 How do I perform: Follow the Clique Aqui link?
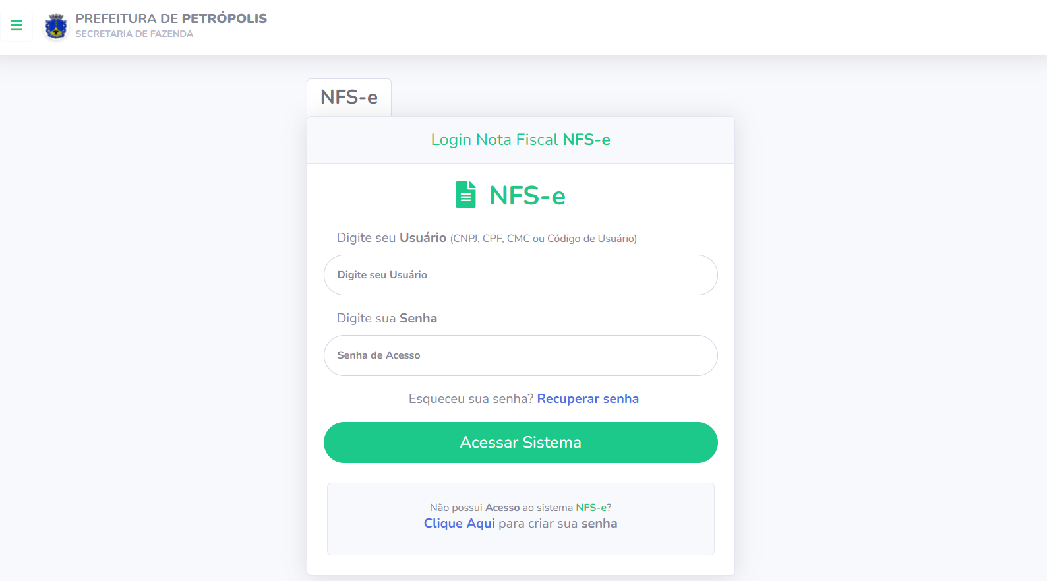click(x=459, y=524)
